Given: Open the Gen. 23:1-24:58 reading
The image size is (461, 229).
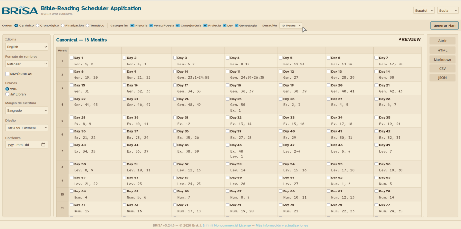Looking at the screenshot, I should point(193,78).
